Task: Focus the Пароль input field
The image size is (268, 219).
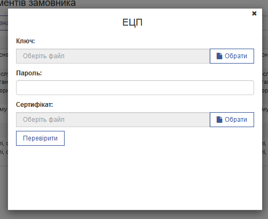Action: tap(135, 88)
